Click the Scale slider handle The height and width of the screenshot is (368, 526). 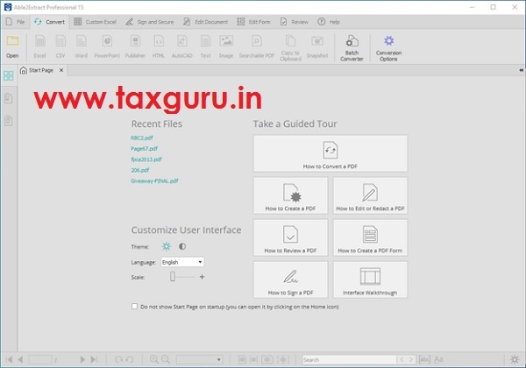(x=173, y=277)
